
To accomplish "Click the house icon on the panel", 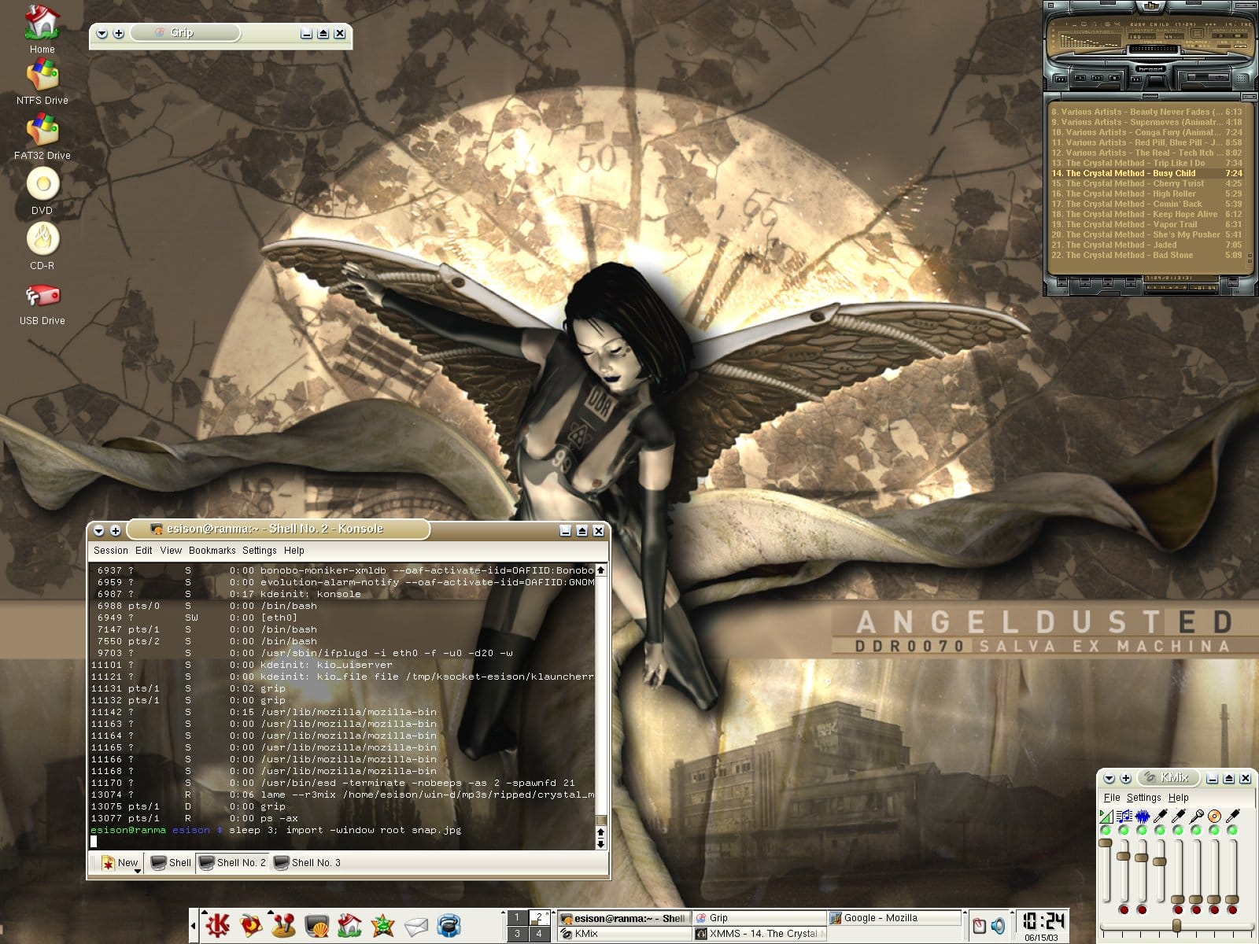I will 349,926.
